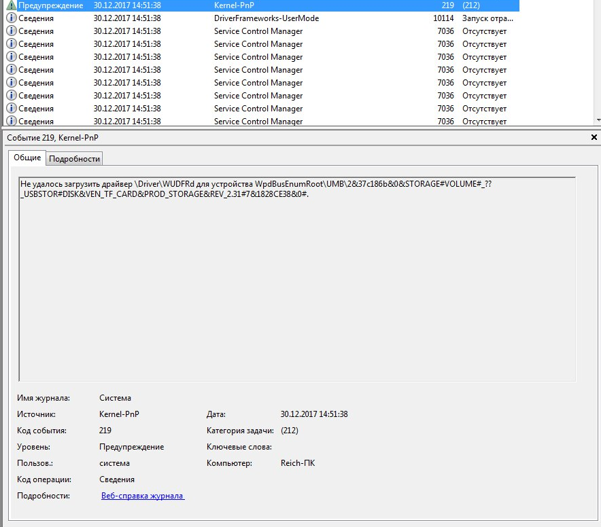Open the Подробности tab
The image size is (601, 527).
[74, 158]
